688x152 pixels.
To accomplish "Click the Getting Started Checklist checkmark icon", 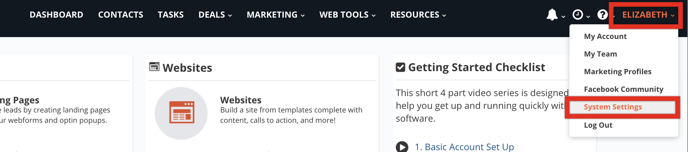I will (x=401, y=67).
